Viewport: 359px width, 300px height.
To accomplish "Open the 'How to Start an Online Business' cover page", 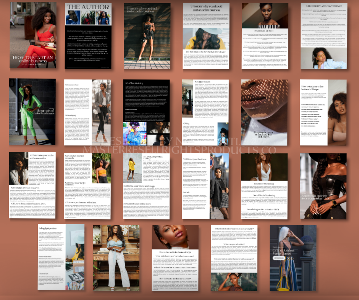I will (x=33, y=35).
